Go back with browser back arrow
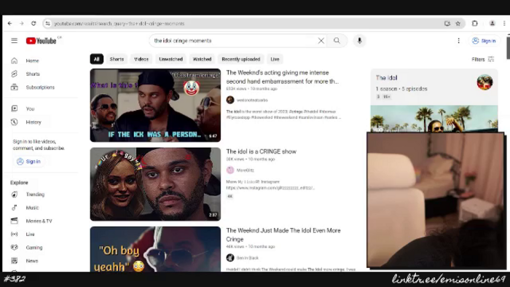 [x=9, y=23]
